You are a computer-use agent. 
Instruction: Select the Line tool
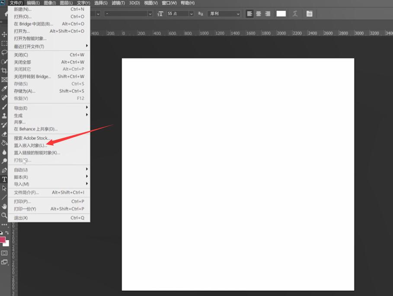click(x=4, y=197)
